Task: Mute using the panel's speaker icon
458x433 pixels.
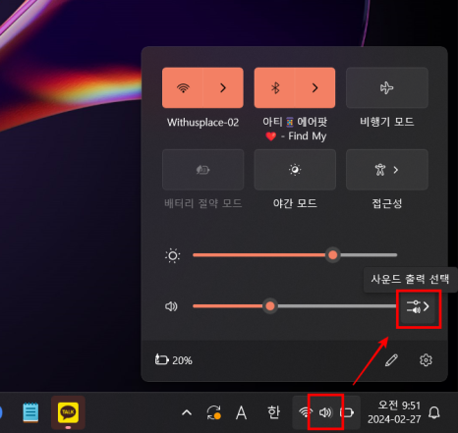Action: [x=171, y=306]
